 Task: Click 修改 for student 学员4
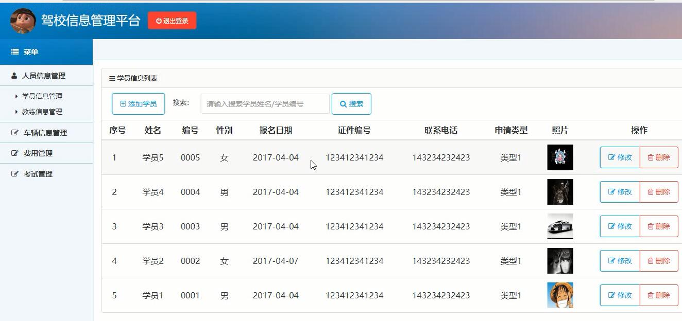(620, 192)
